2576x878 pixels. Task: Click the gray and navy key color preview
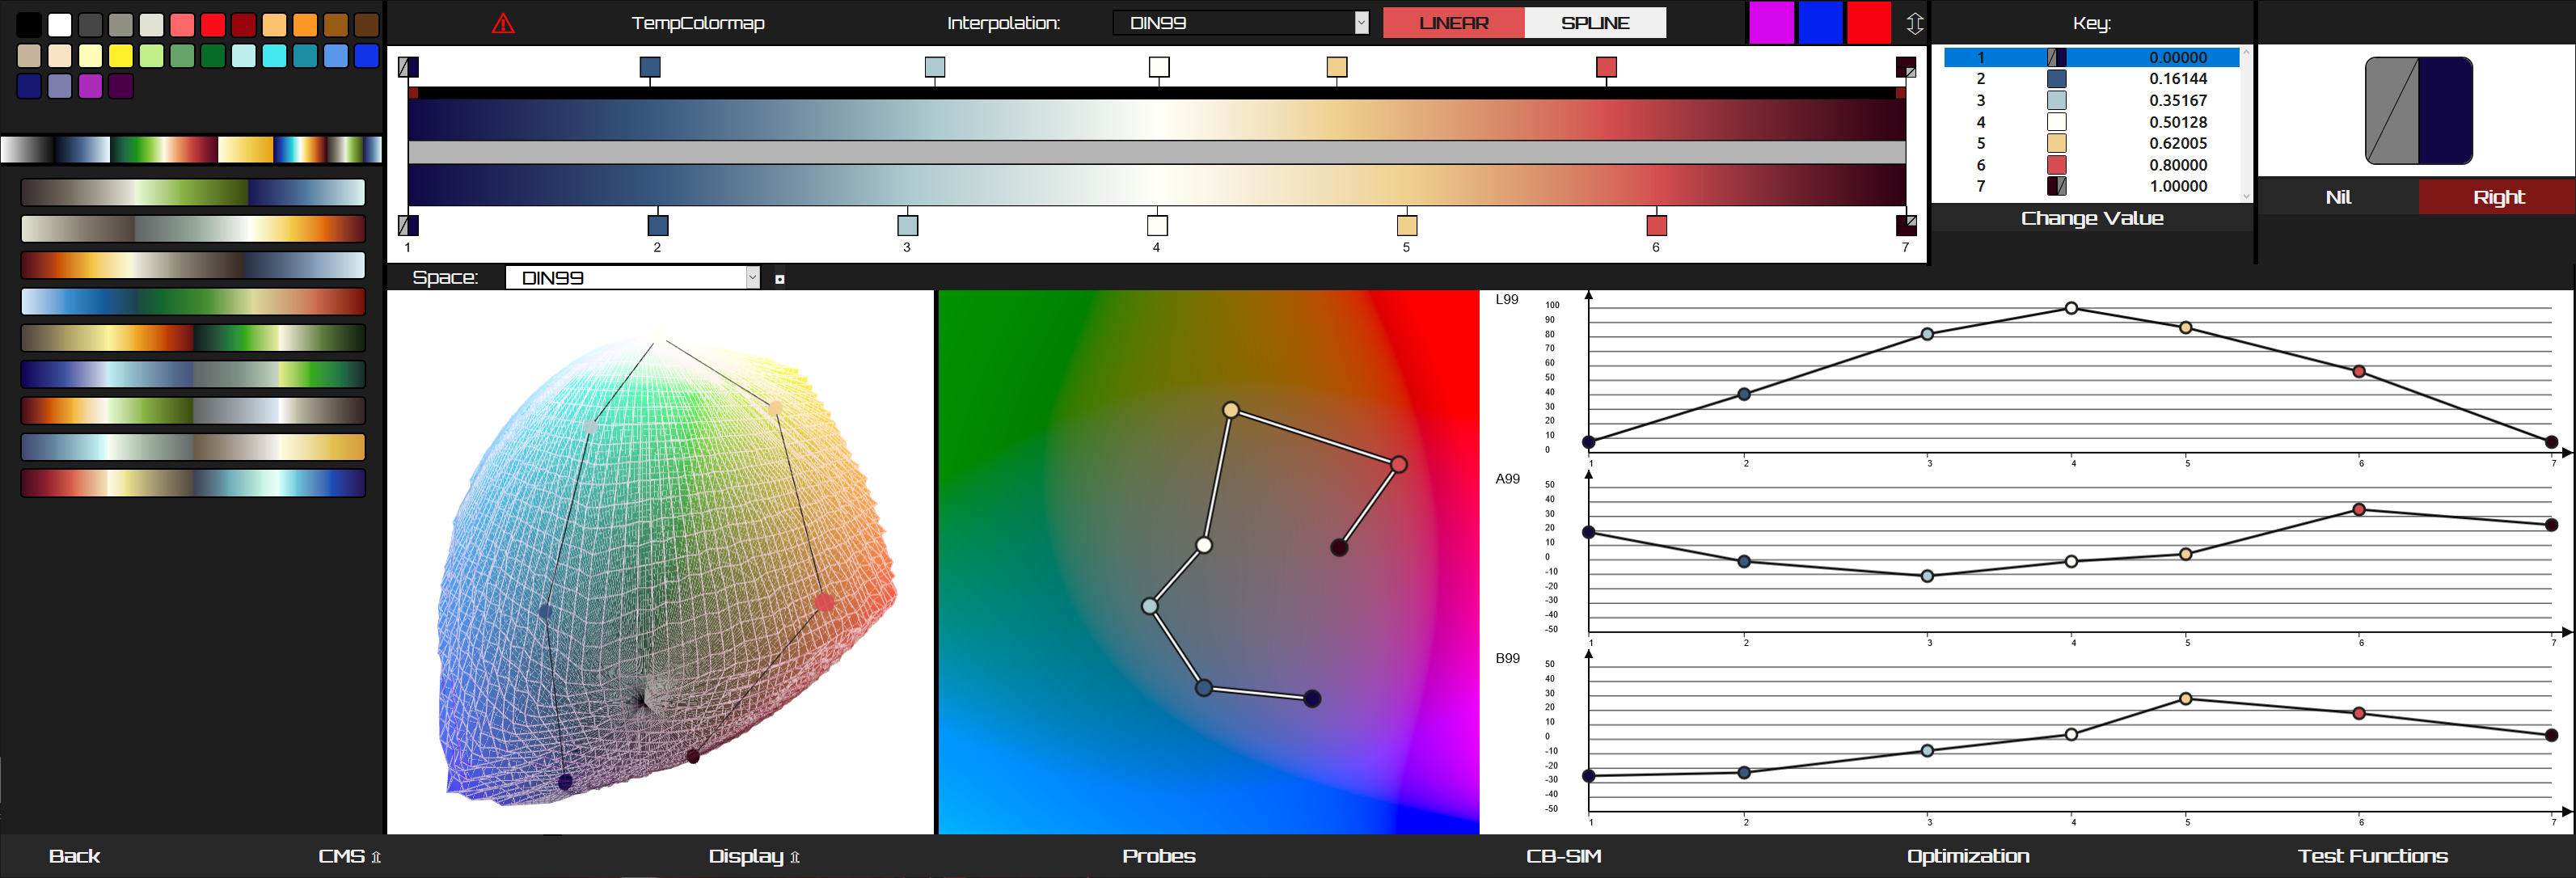coord(2418,110)
